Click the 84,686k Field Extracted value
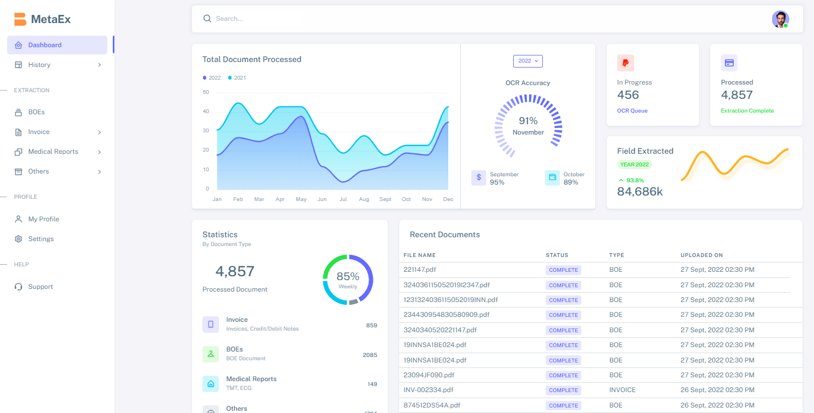The image size is (814, 413). [640, 192]
